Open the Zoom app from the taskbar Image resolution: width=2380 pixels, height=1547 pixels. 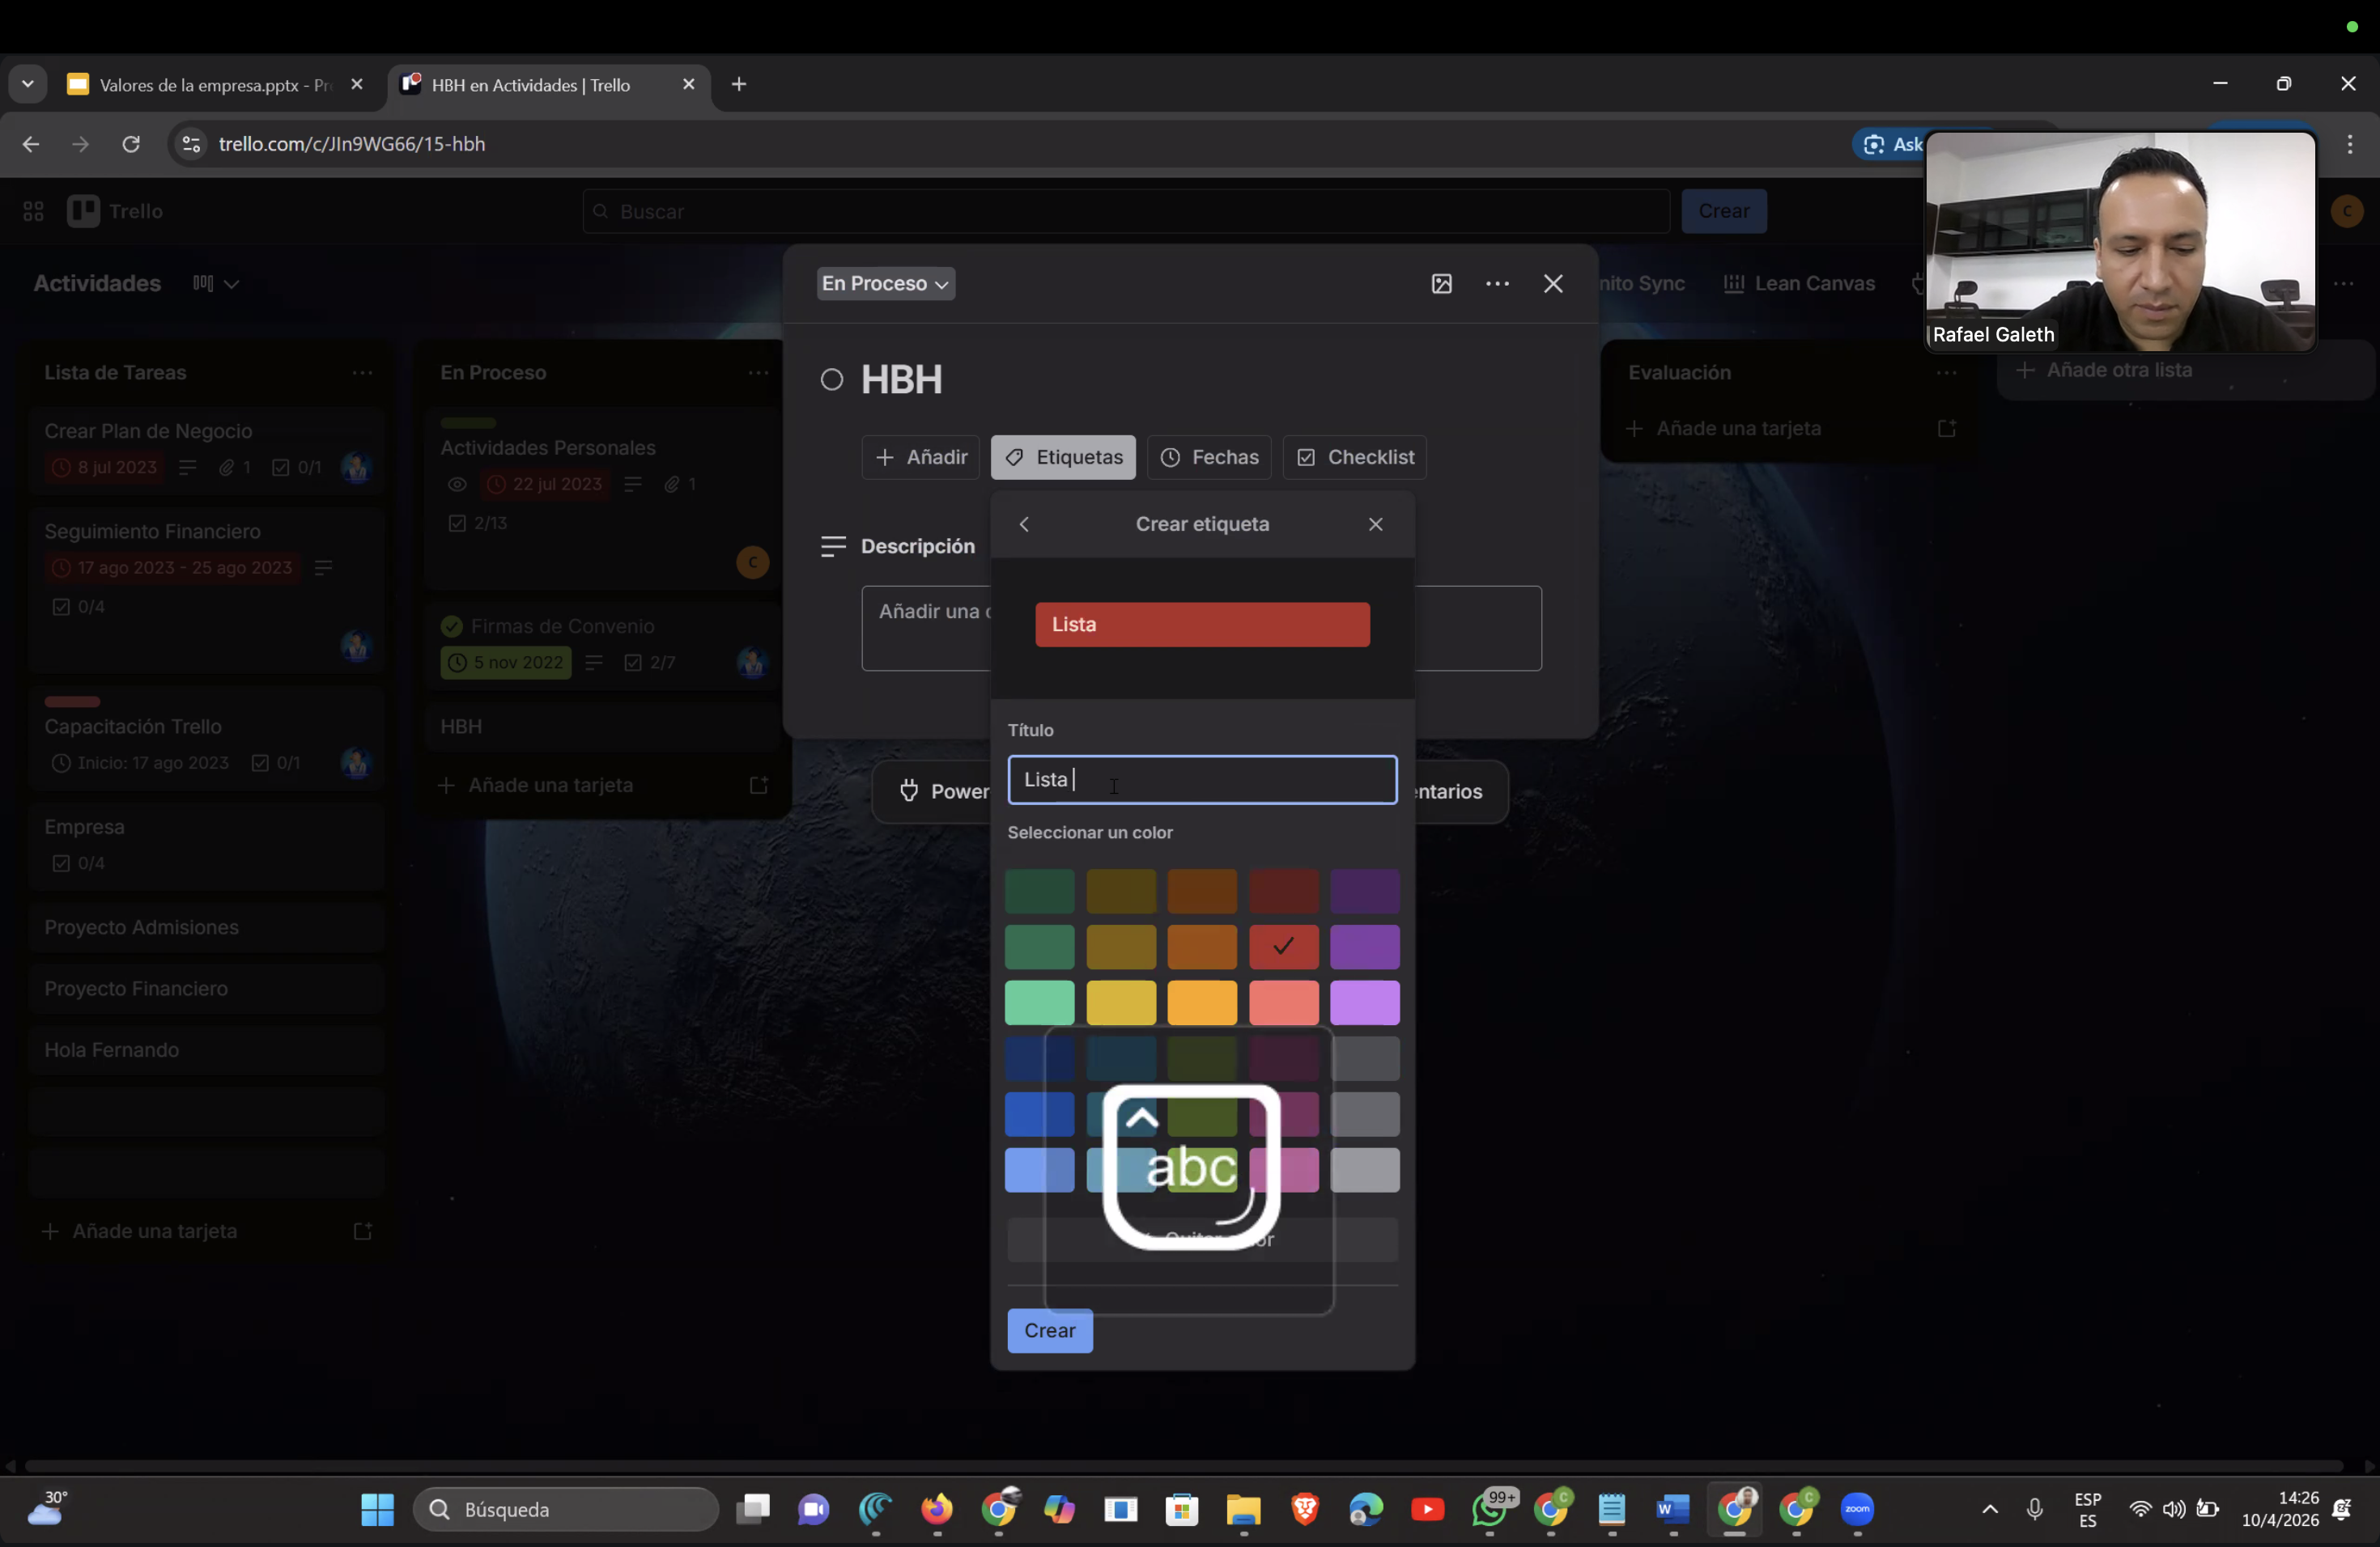point(1857,1509)
